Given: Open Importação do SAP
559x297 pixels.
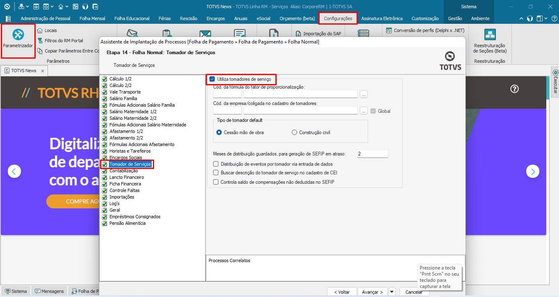Looking at the screenshot, I should click(318, 34).
